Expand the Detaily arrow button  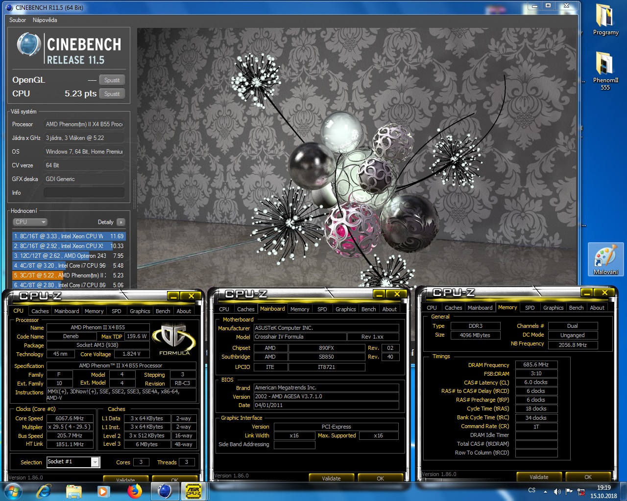(121, 222)
